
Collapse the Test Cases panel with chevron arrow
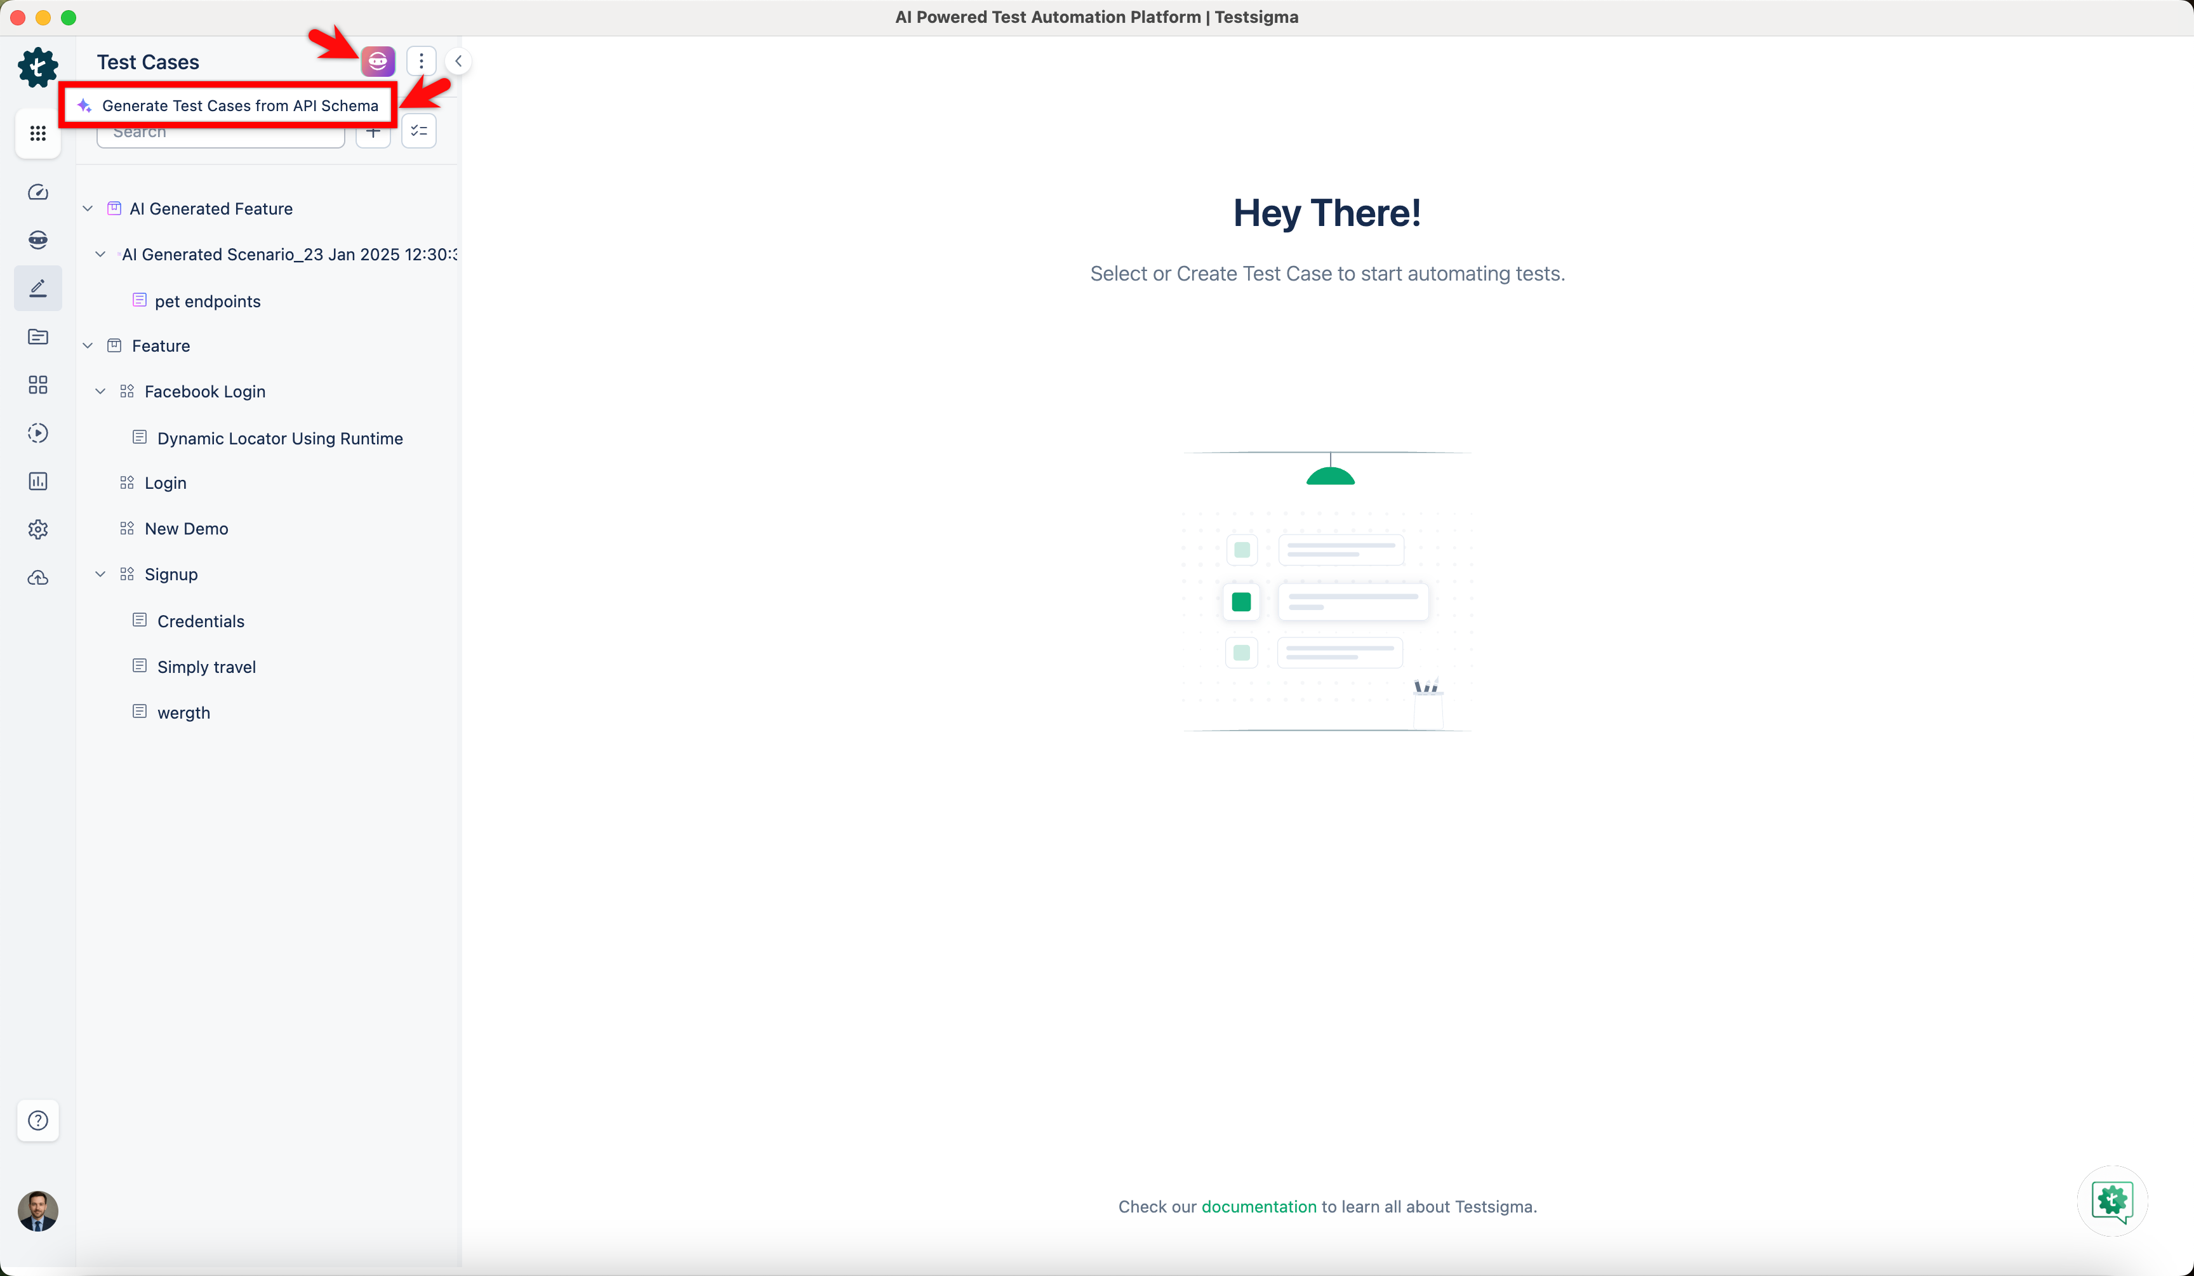click(458, 61)
